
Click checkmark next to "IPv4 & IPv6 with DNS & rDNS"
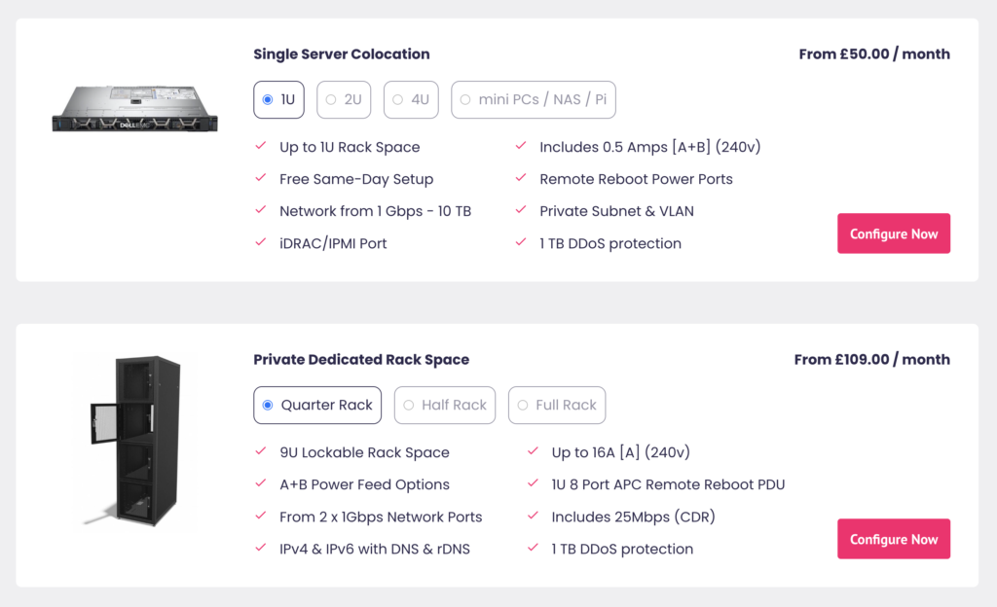tap(261, 549)
